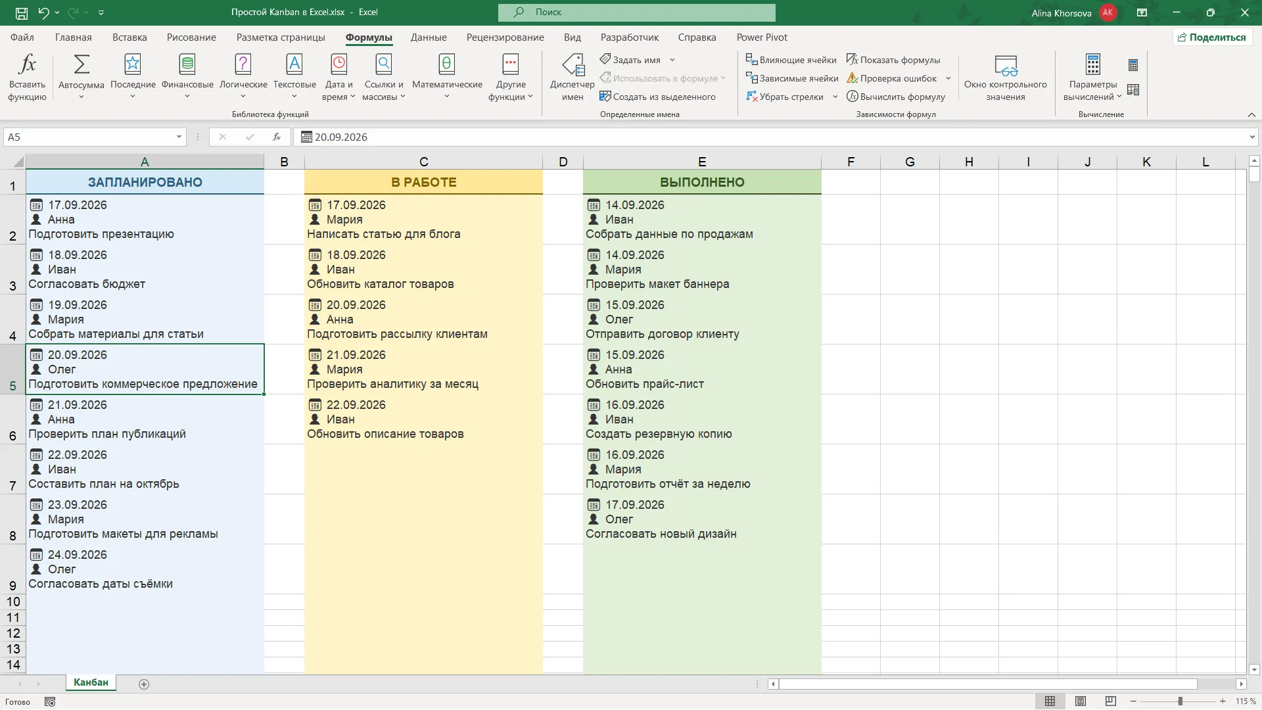
Task: Click the Calculate Sheet icon
Action: (1133, 89)
